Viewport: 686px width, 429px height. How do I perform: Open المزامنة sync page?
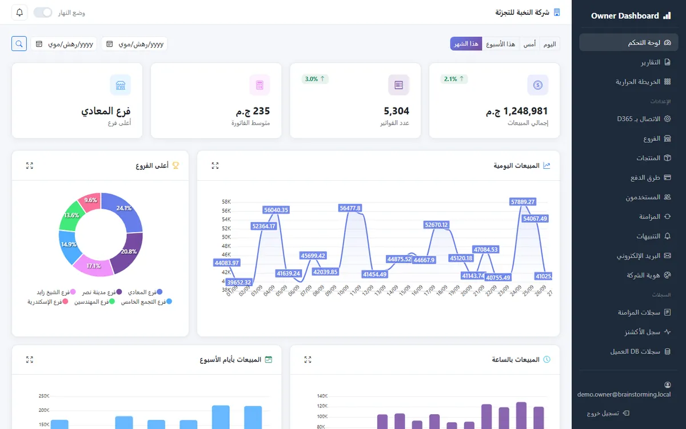tap(629, 216)
